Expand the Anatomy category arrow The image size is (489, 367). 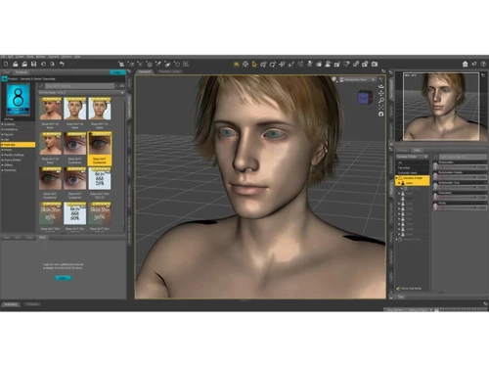coord(3,124)
